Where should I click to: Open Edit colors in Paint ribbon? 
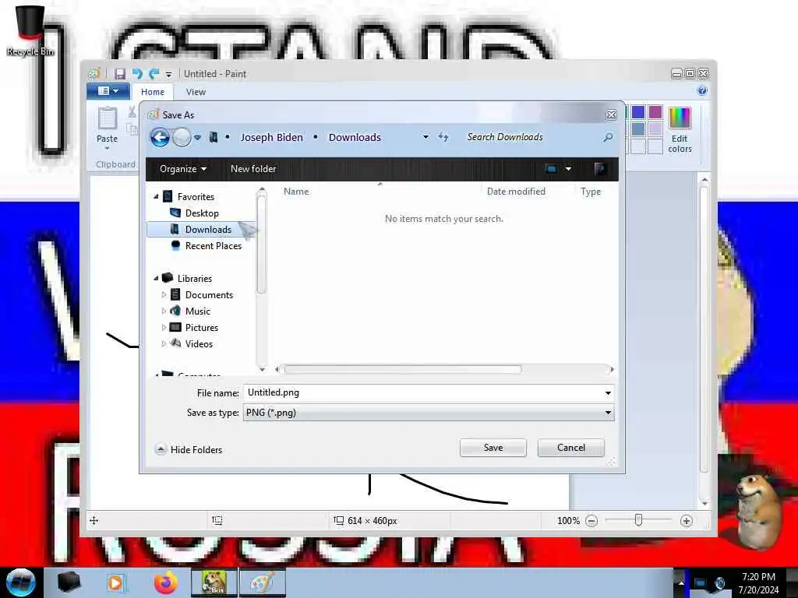(680, 130)
